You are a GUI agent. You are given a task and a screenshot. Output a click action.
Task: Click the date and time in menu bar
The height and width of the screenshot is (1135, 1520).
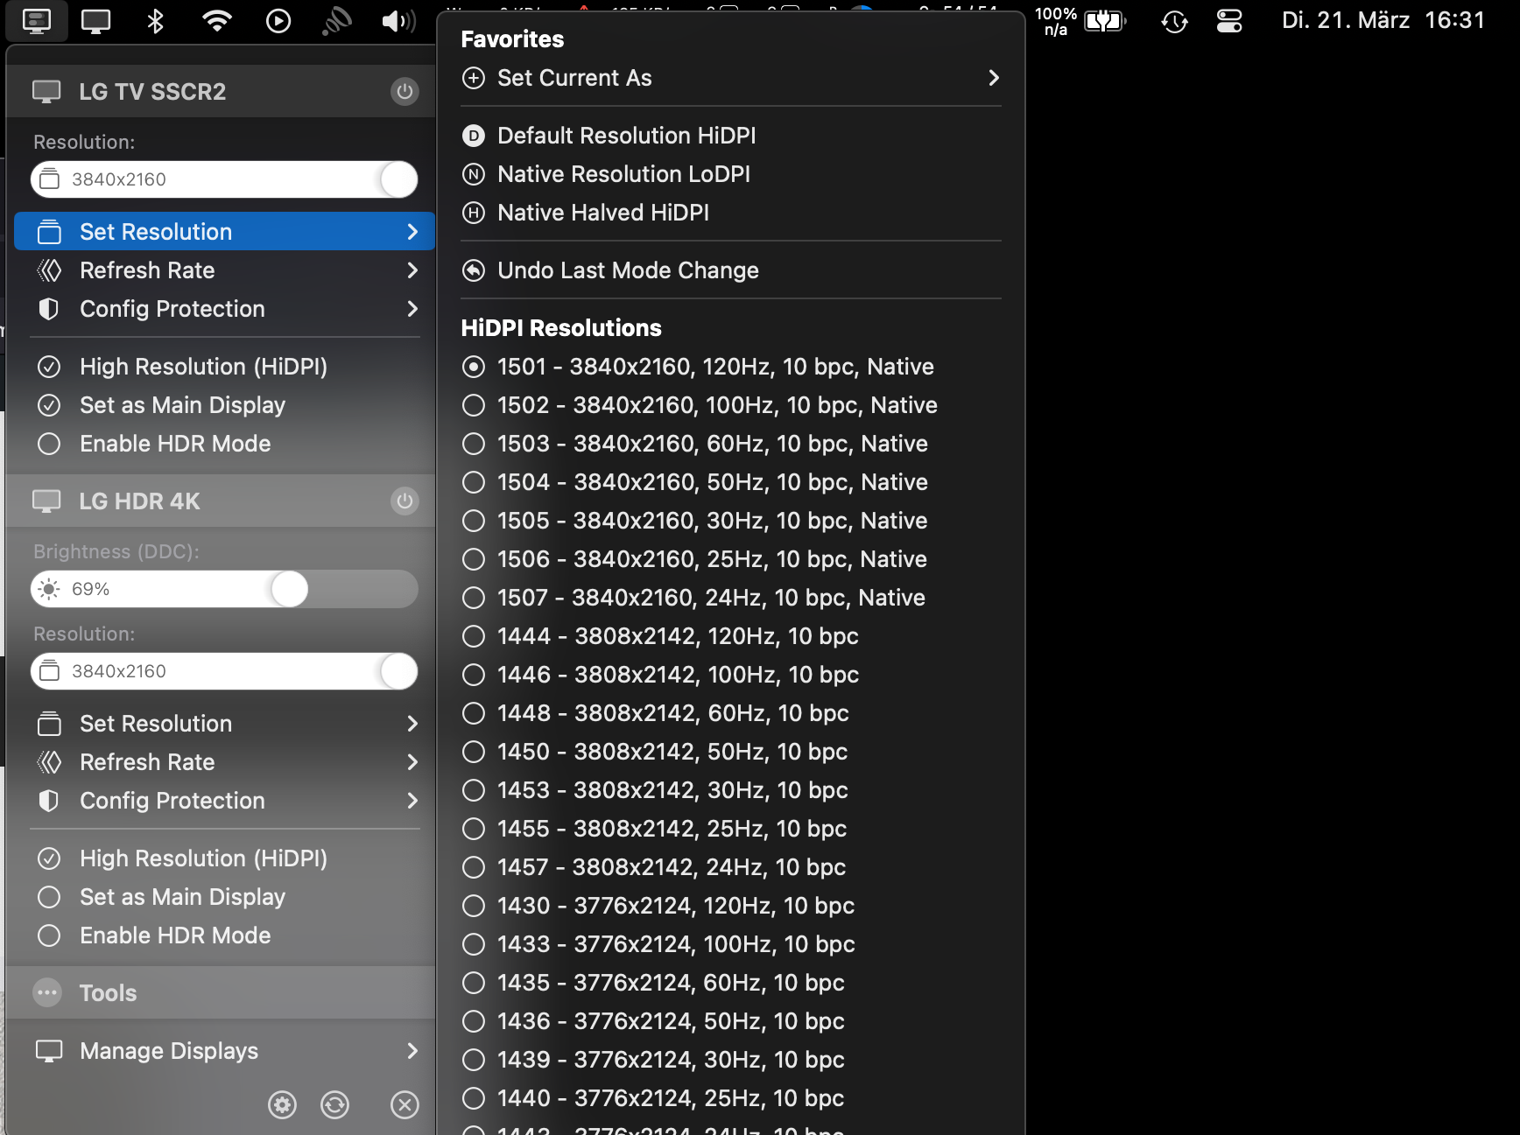pos(1383,20)
